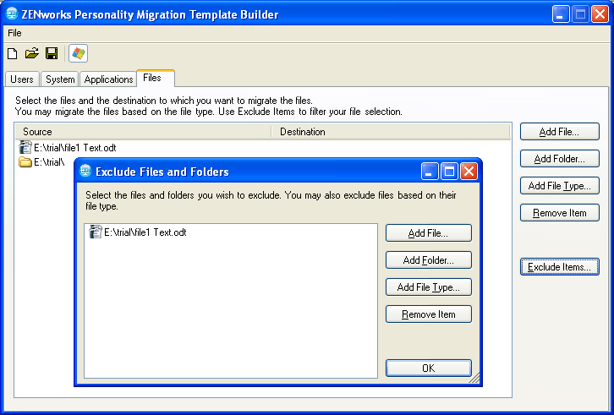
Task: Select the E:\trial\ folder icon
Action: click(x=25, y=161)
